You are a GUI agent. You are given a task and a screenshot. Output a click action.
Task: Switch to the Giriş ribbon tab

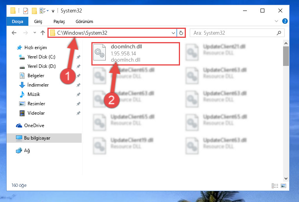tap(38, 21)
